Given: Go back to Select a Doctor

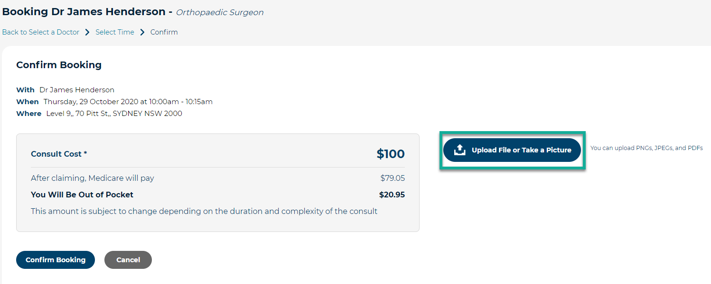Looking at the screenshot, I should click(x=41, y=32).
